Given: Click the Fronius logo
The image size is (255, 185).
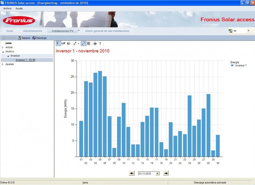Looking at the screenshot, I should (19, 20).
